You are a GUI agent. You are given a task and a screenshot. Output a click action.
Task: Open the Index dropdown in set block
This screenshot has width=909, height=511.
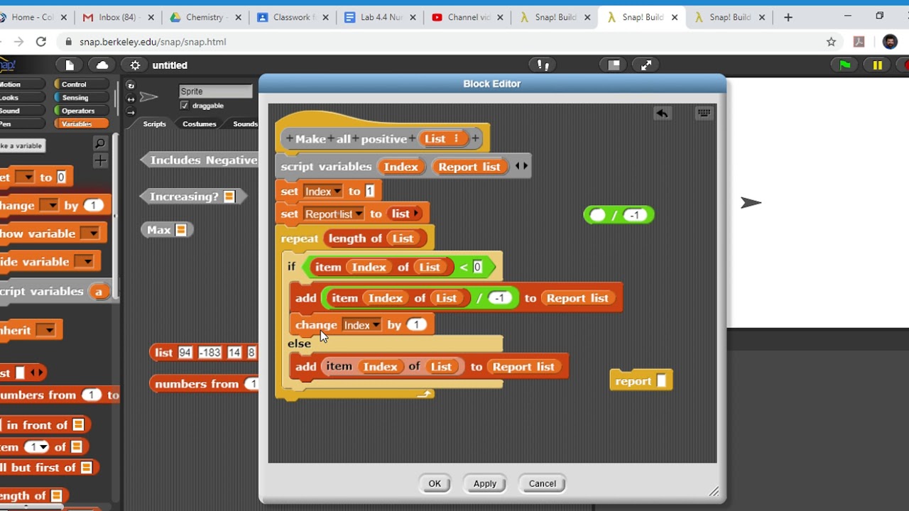(336, 192)
